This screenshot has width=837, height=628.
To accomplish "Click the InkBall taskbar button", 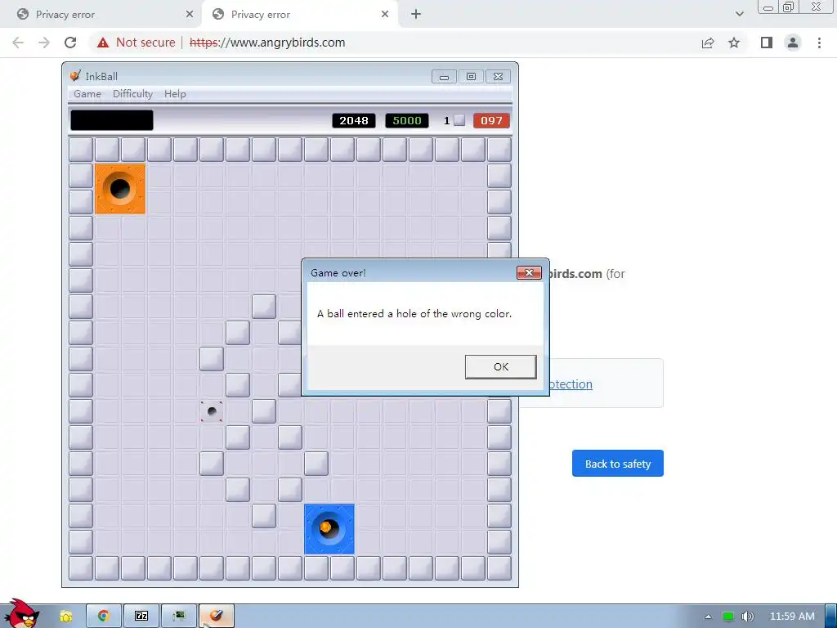I will point(216,616).
